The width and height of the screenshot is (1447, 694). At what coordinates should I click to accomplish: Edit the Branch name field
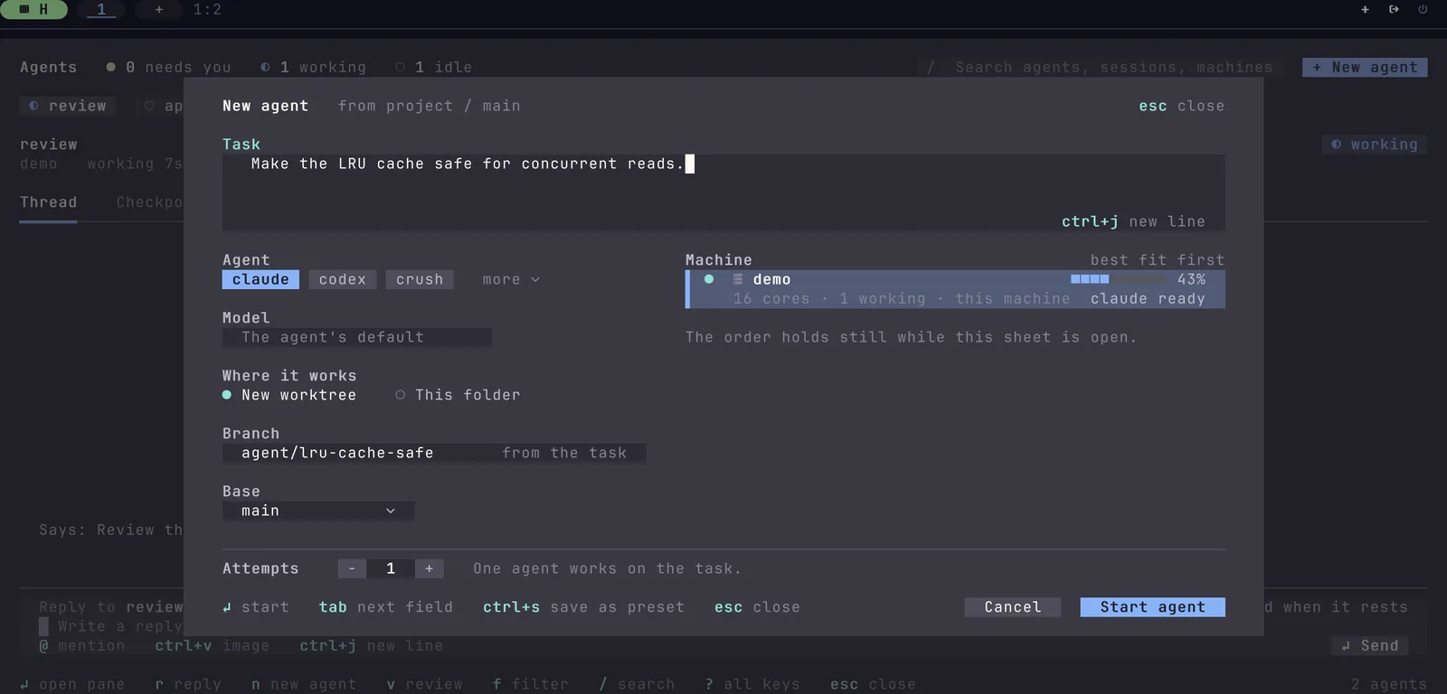(434, 453)
